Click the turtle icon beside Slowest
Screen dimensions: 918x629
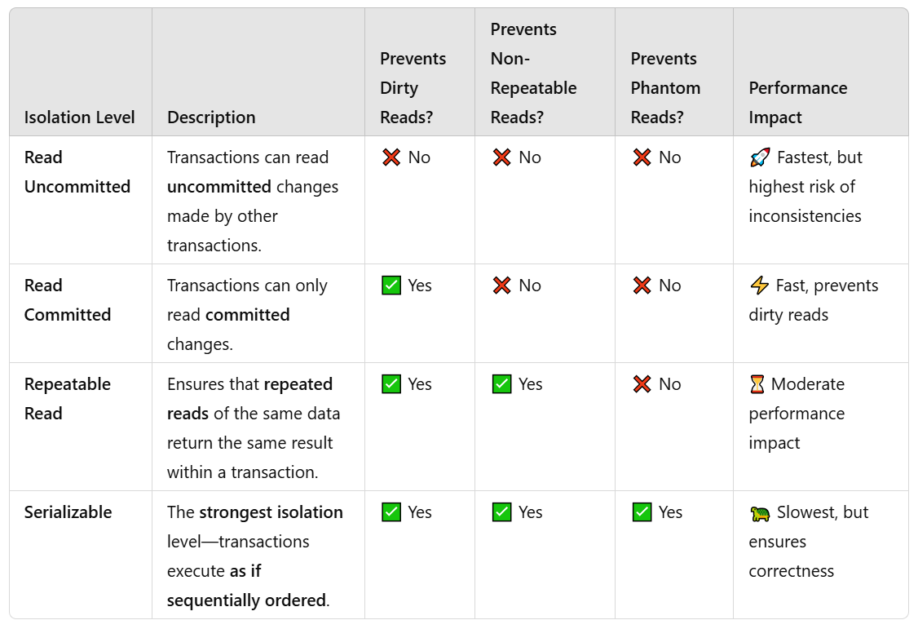[760, 514]
